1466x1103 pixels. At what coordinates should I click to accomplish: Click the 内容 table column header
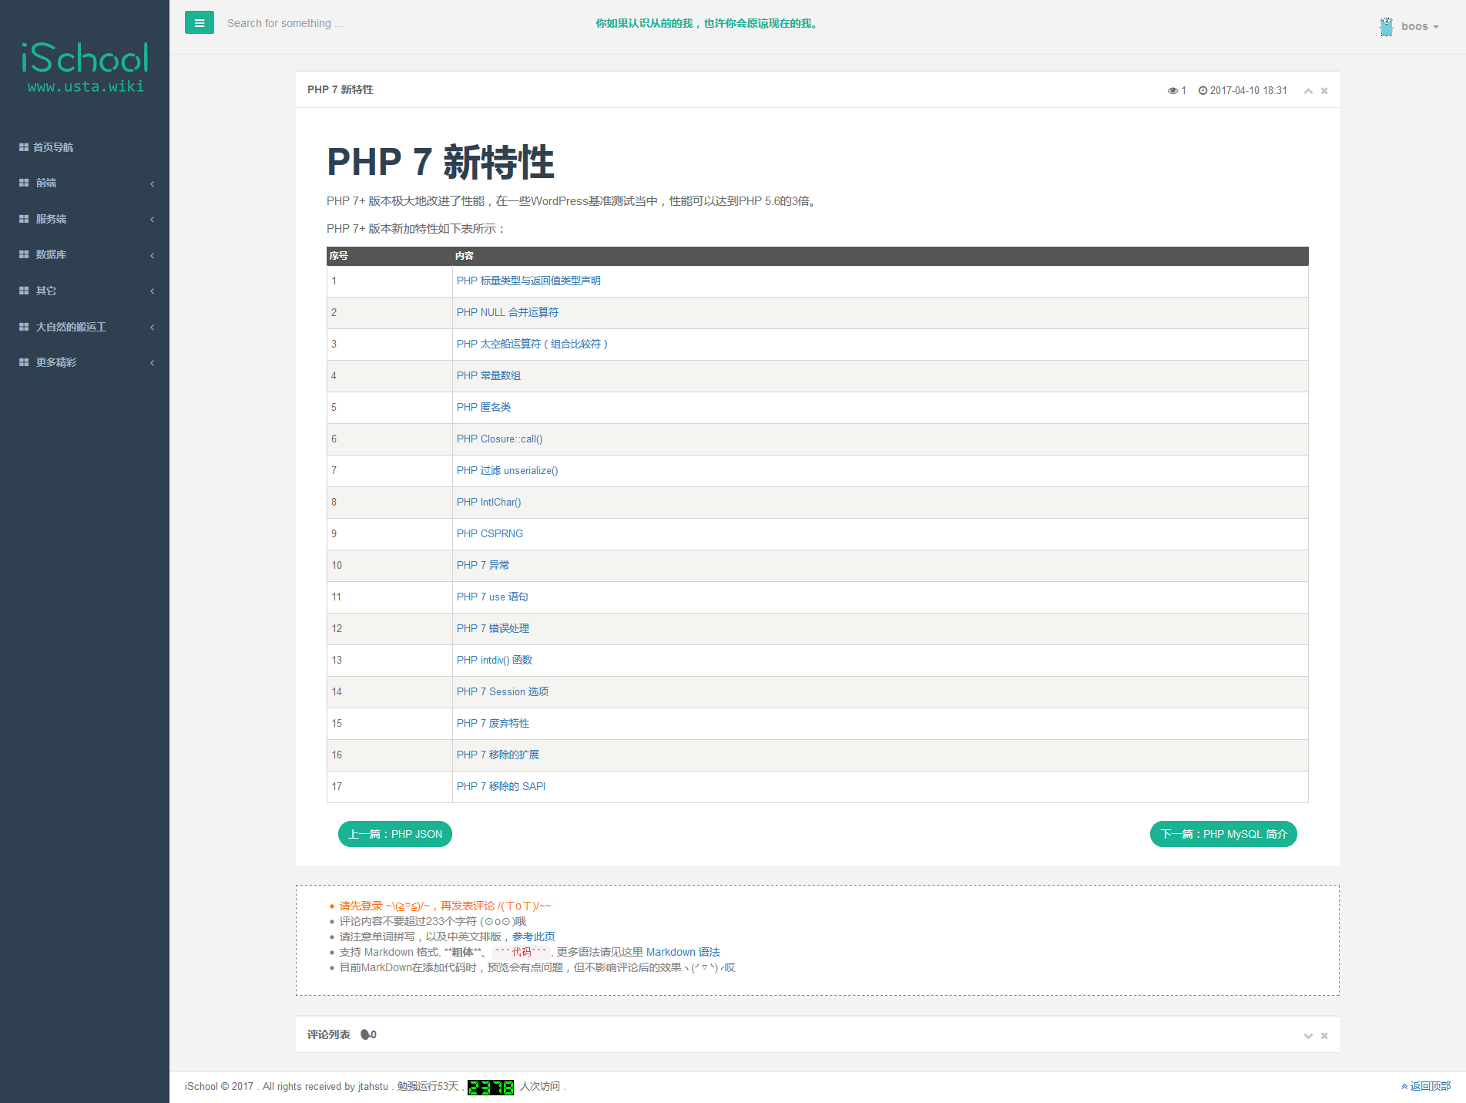pos(465,256)
